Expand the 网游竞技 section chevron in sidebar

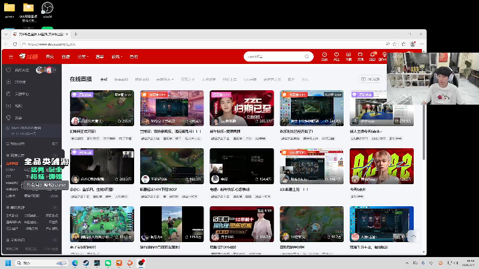click(x=55, y=155)
